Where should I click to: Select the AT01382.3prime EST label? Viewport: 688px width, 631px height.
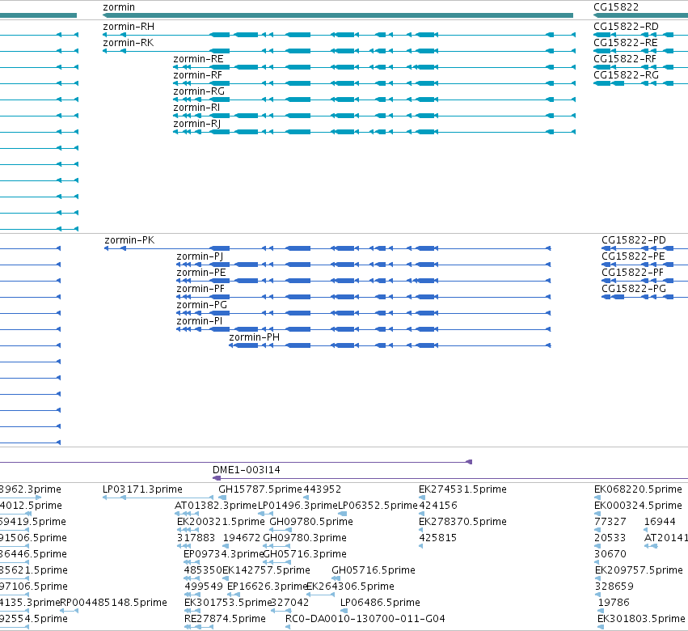coord(215,506)
